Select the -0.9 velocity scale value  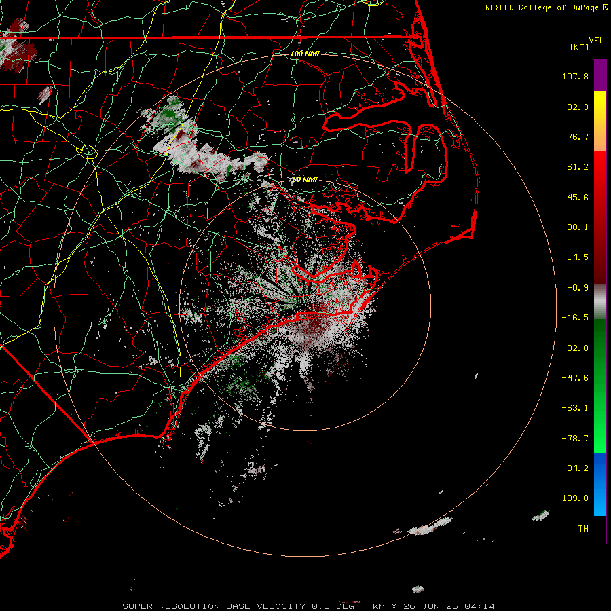[578, 288]
